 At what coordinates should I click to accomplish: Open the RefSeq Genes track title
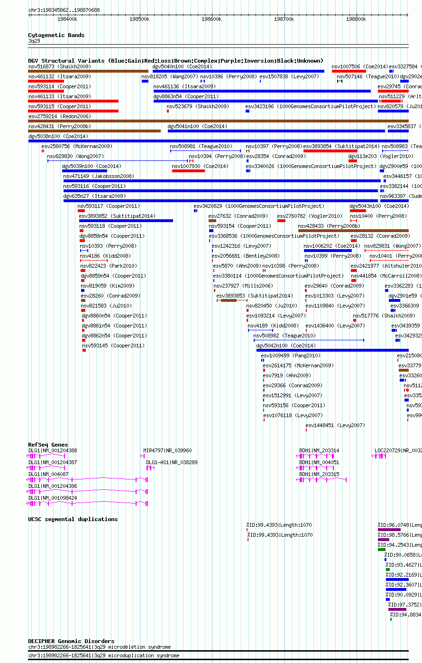pos(48,445)
